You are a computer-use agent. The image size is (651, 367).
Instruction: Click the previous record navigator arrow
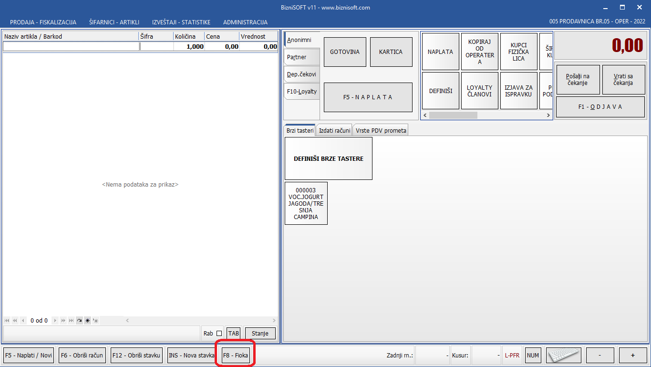(23, 321)
